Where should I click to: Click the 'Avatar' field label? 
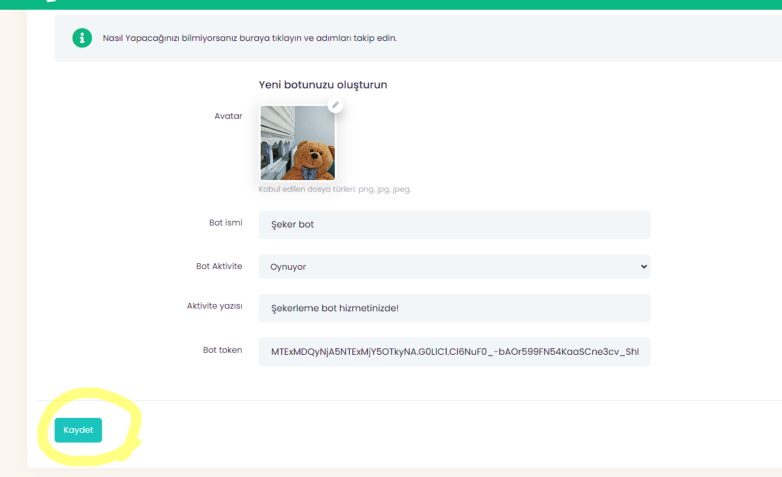point(228,116)
